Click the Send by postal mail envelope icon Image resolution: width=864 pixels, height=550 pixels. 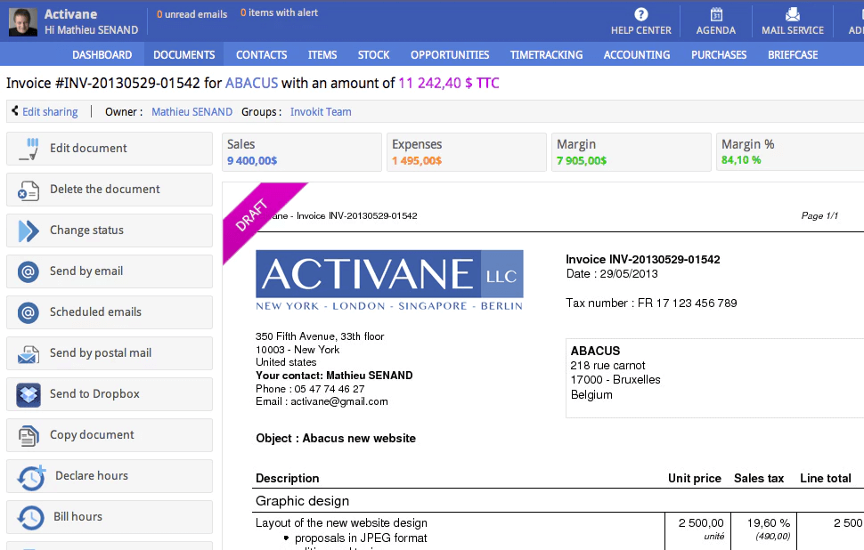[x=29, y=354]
